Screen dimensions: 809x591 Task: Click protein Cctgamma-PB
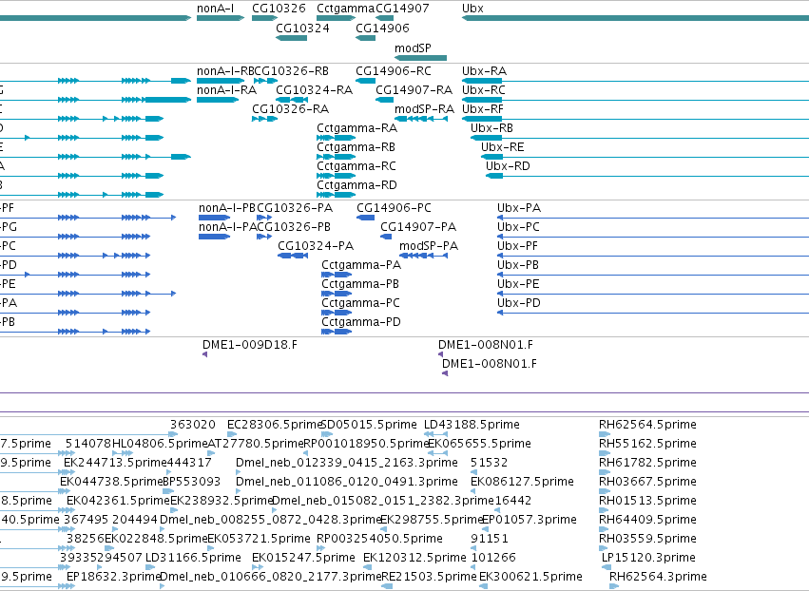click(360, 285)
